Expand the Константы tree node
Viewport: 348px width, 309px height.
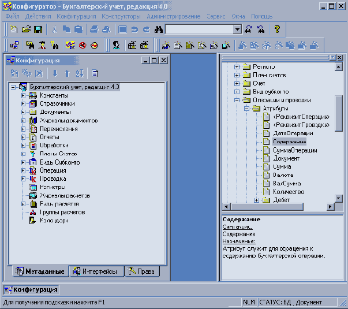pos(24,95)
